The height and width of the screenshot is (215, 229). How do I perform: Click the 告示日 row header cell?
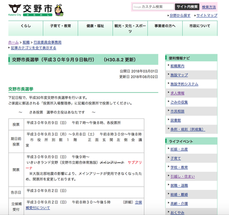16,193
